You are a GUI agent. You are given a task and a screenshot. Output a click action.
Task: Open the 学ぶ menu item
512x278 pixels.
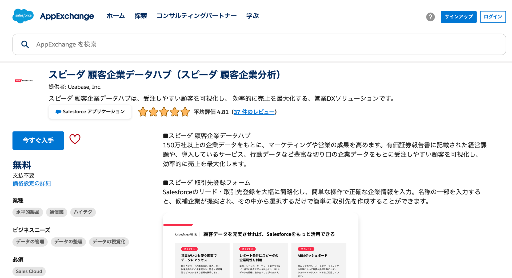252,16
